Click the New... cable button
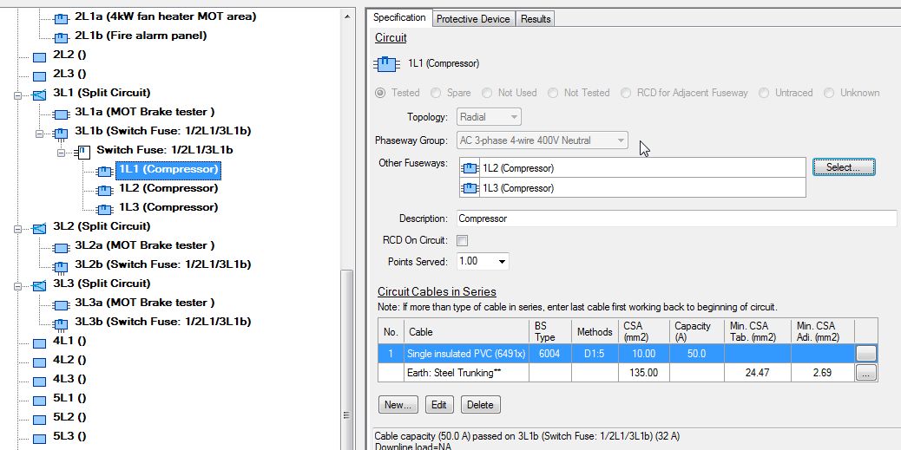This screenshot has width=901, height=450. click(x=398, y=405)
